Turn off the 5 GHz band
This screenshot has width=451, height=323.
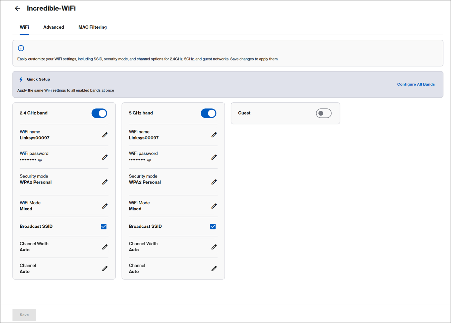(x=208, y=113)
